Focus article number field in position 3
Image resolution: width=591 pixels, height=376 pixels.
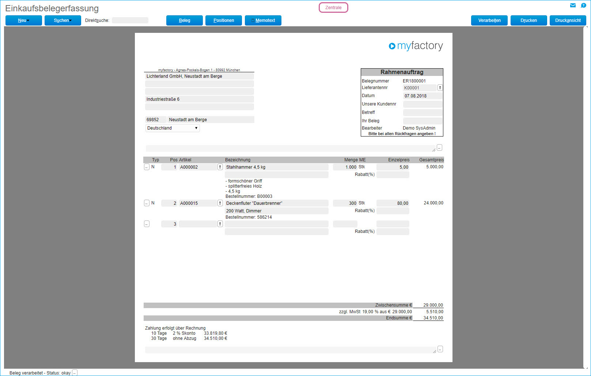click(198, 224)
